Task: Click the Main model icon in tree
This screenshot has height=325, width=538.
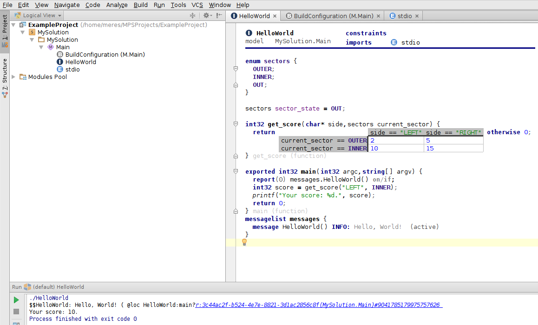Action: [51, 47]
